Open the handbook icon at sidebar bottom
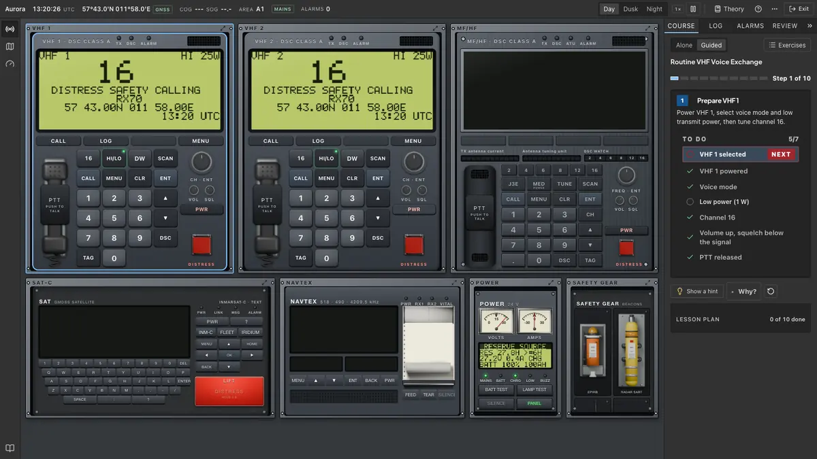The image size is (817, 459). click(x=10, y=448)
